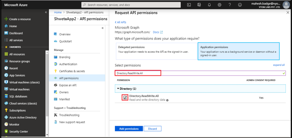Go back to All APIs
Viewport: 292px width, 138px height.
tap(121, 22)
